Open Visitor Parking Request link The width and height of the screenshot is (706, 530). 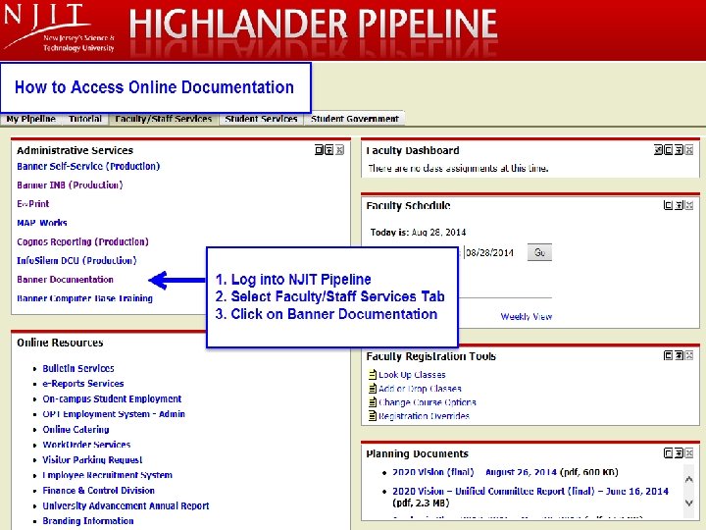[x=92, y=459]
